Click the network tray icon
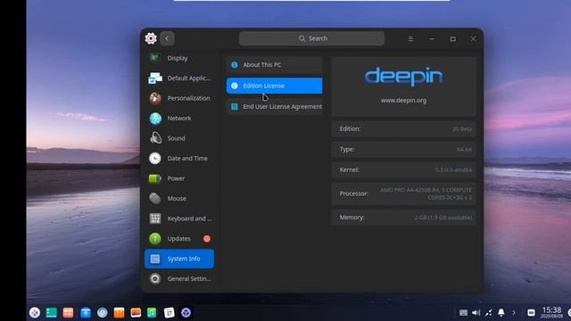This screenshot has width=571, height=321. coord(489,313)
